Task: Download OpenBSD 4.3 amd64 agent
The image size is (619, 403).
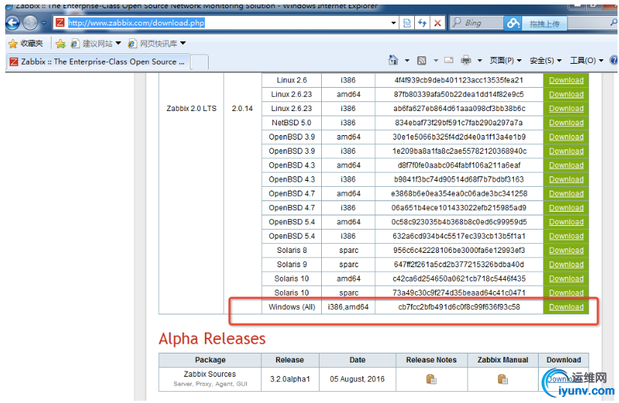Action: coord(566,165)
